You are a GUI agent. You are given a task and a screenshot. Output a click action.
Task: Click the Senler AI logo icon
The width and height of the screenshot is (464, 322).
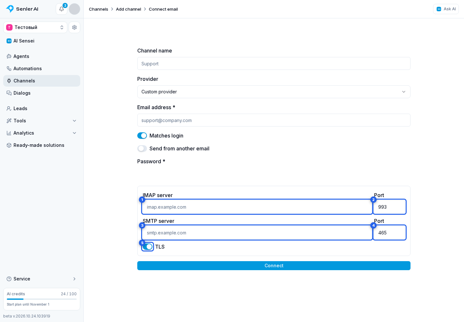click(10, 9)
